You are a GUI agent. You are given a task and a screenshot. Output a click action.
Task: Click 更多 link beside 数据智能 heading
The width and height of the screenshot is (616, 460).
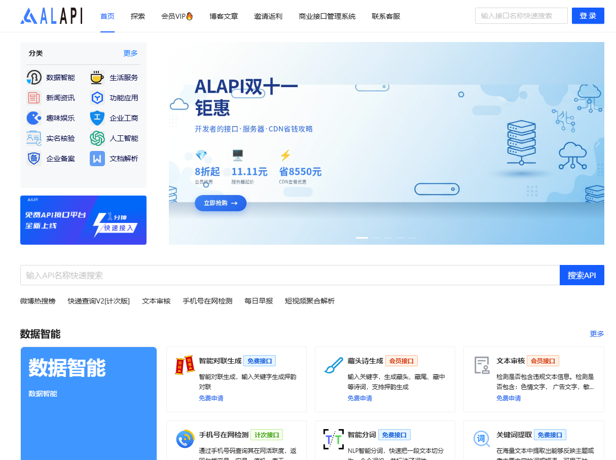[x=597, y=334]
